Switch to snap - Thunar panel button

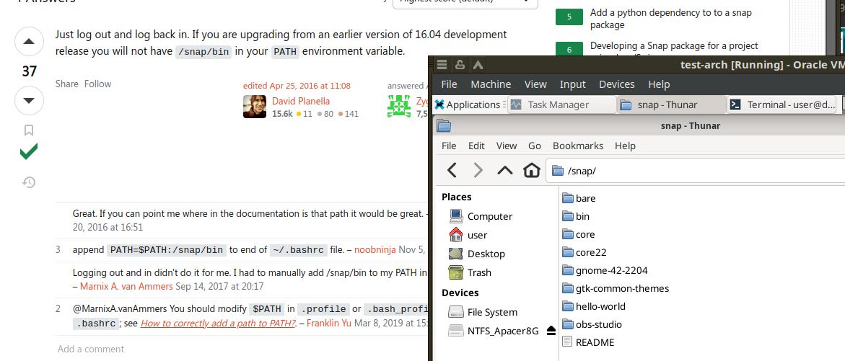pyautogui.click(x=671, y=104)
